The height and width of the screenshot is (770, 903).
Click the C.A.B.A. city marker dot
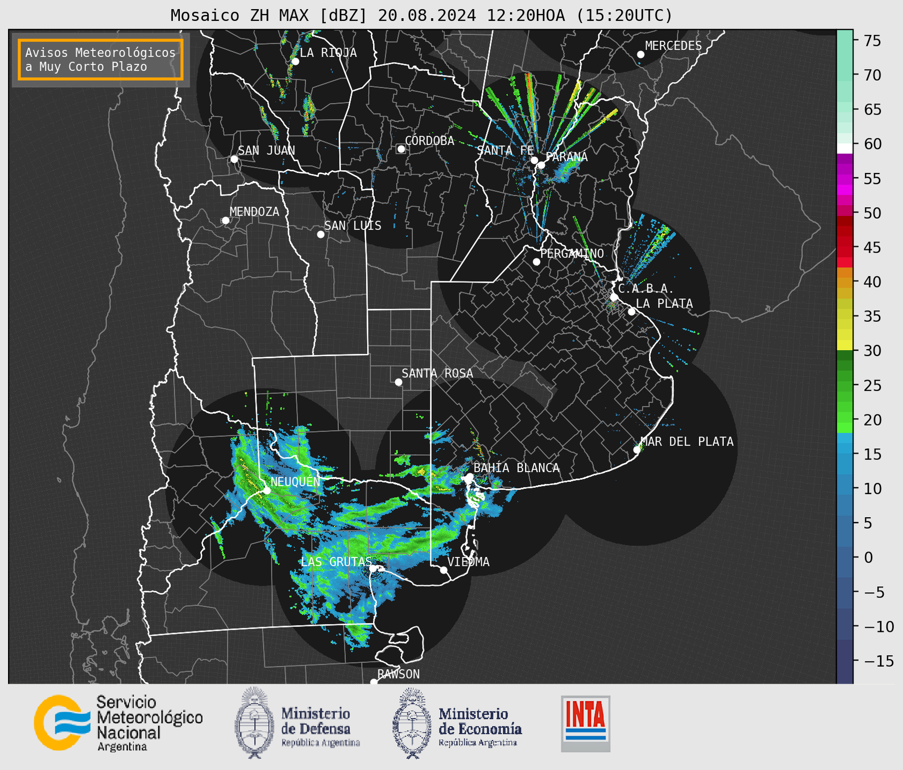(614, 297)
